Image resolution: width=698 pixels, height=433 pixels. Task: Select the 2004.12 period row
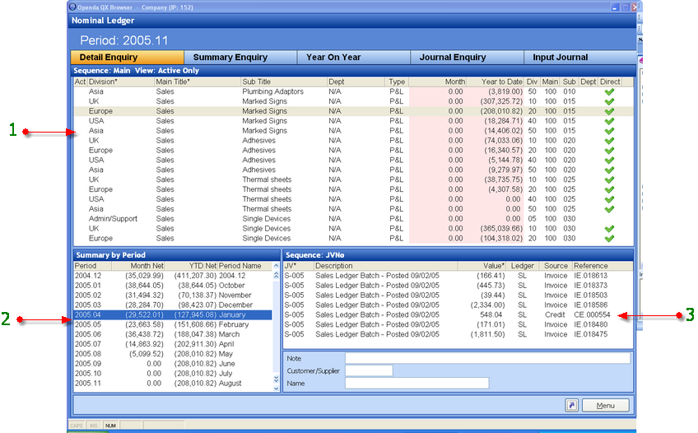coord(173,276)
